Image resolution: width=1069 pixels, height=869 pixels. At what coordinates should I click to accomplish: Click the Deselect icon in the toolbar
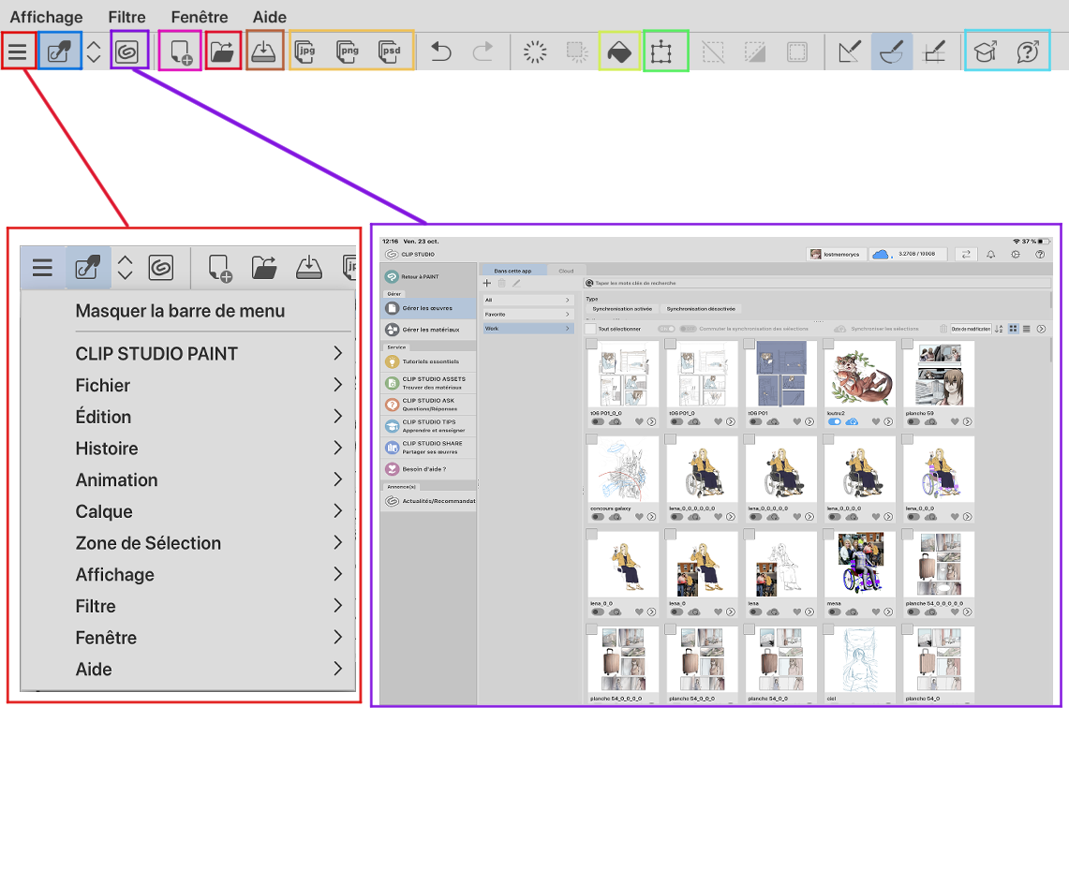[x=713, y=52]
